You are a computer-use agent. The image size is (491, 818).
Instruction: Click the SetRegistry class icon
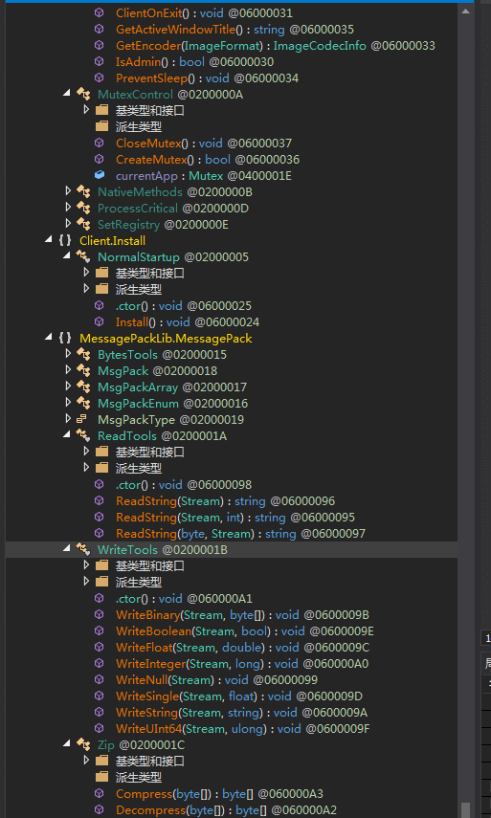pos(83,224)
